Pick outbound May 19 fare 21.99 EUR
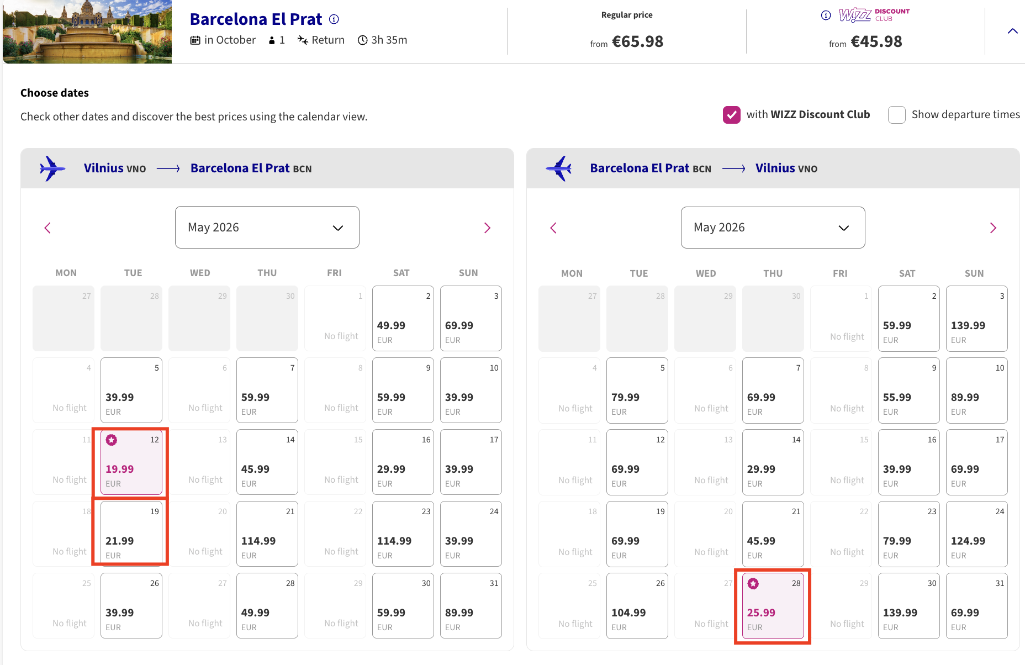The image size is (1025, 665). [131, 534]
